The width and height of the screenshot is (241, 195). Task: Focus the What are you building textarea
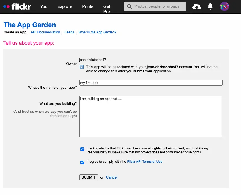pyautogui.click(x=151, y=117)
